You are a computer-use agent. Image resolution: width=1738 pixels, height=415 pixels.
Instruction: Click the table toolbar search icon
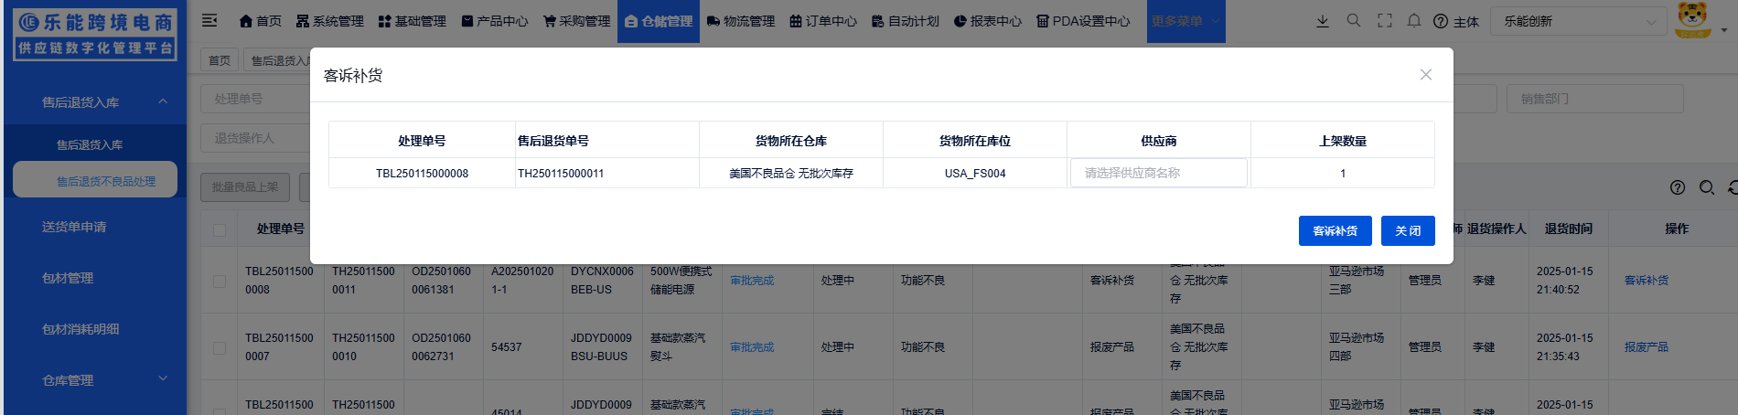pos(1707,187)
